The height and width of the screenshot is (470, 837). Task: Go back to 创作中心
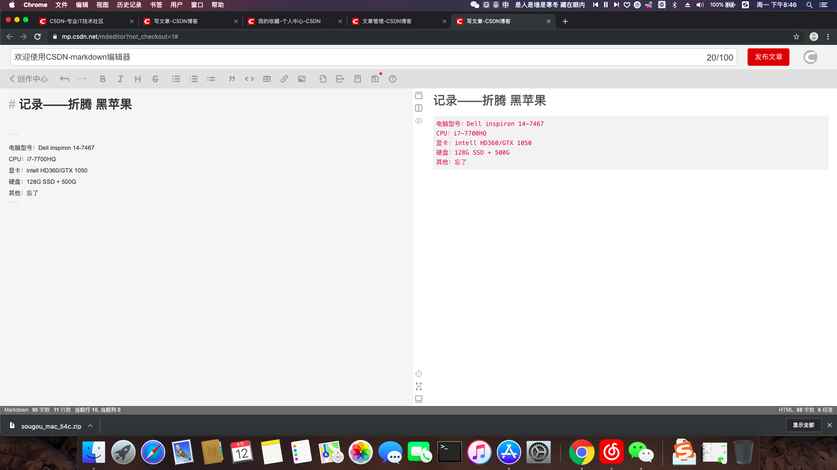[x=28, y=79]
